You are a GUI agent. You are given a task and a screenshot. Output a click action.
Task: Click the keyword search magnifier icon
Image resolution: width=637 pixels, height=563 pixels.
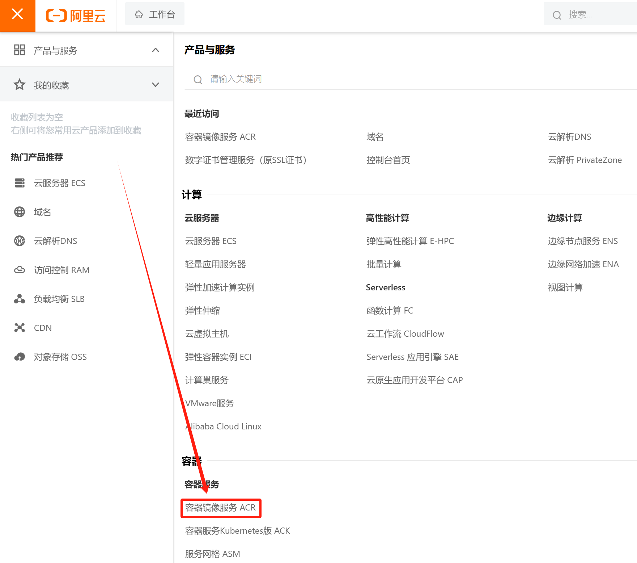198,79
